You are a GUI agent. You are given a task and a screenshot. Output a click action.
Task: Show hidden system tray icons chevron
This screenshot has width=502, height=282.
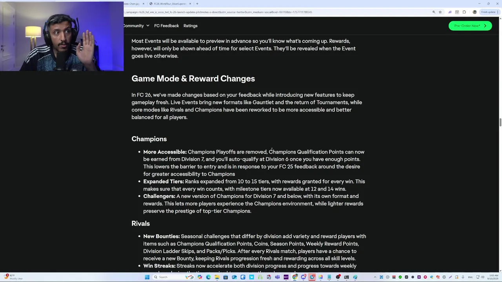[x=375, y=277]
